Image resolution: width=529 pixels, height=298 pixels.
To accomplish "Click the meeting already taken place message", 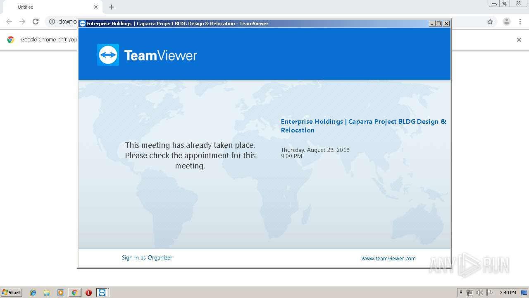I will [190, 156].
